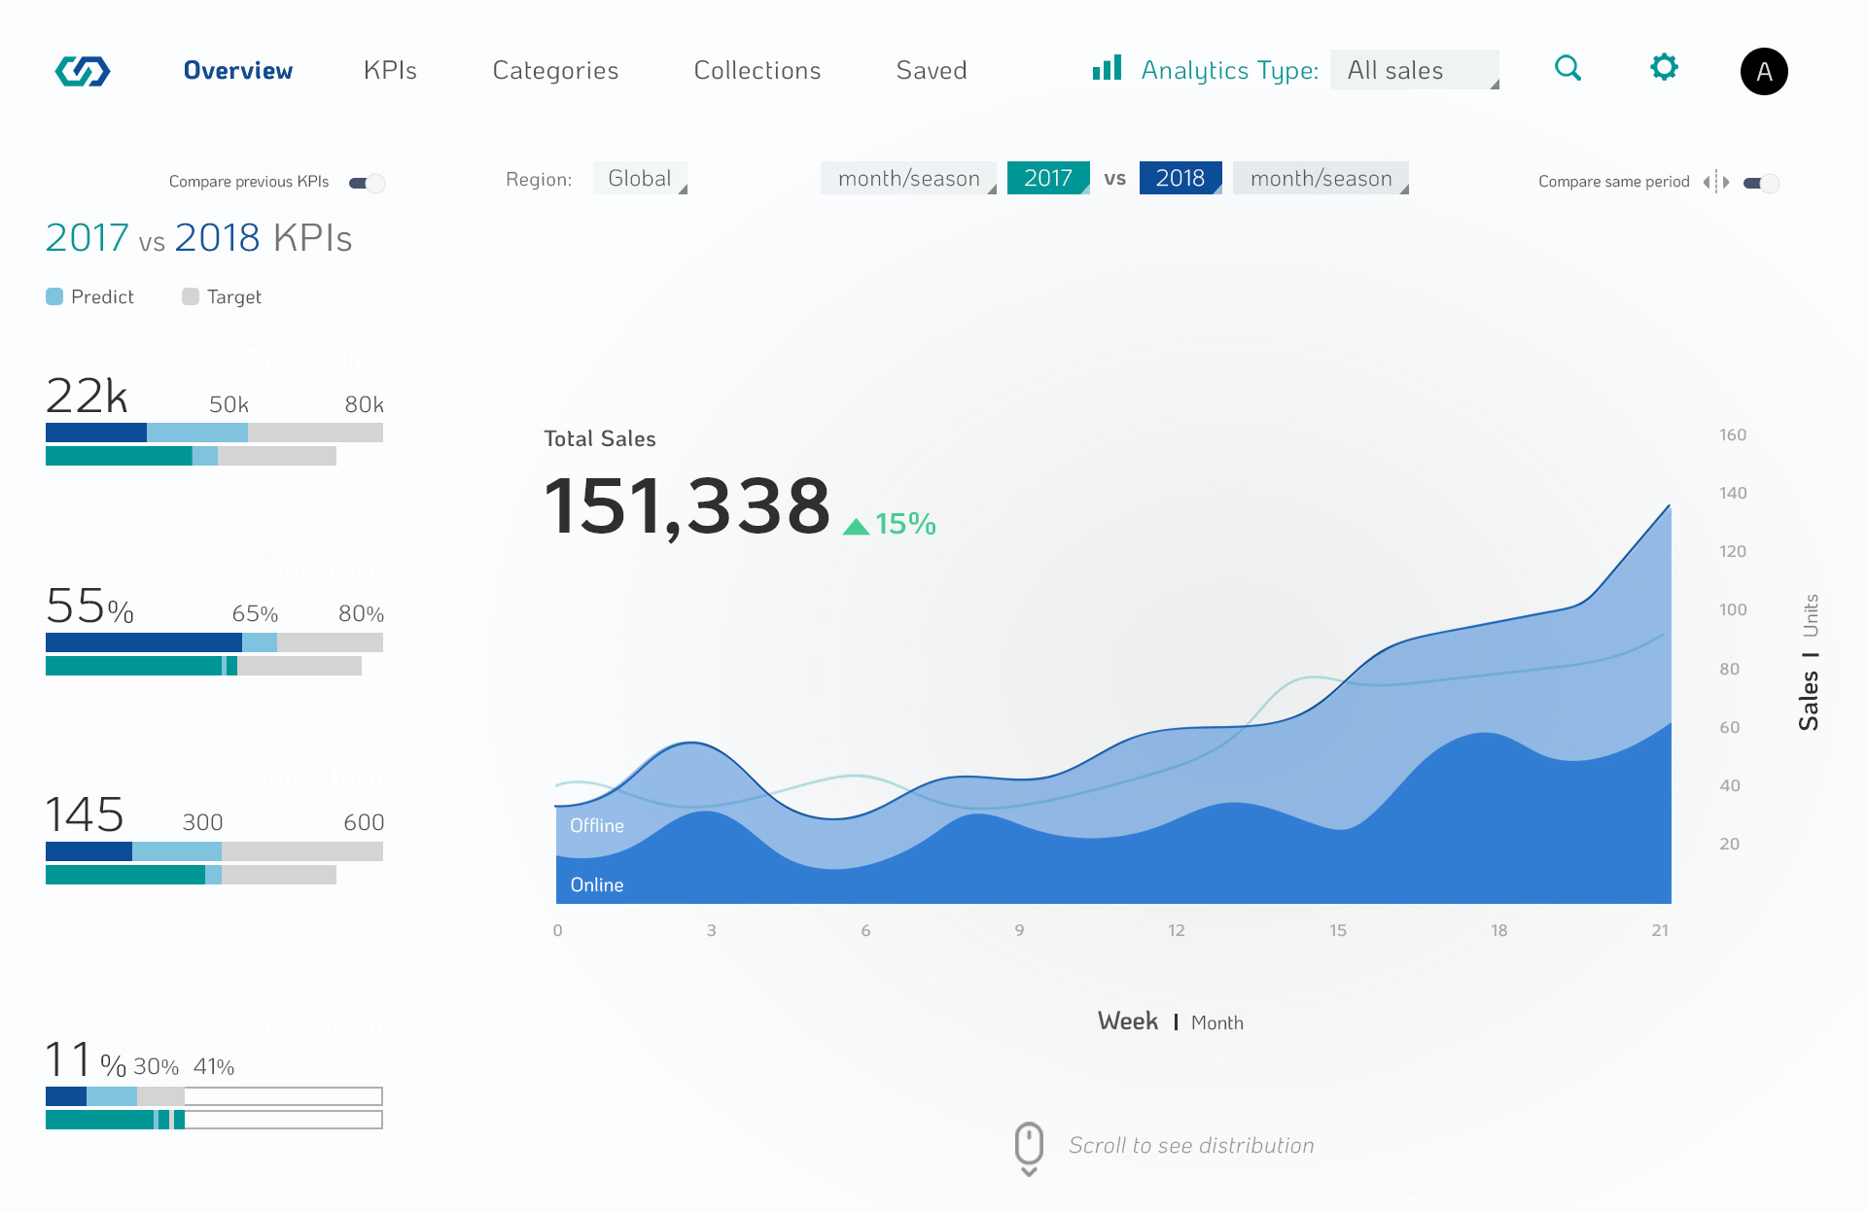Click the Offline chart area label
1867x1212 pixels.
tap(597, 825)
